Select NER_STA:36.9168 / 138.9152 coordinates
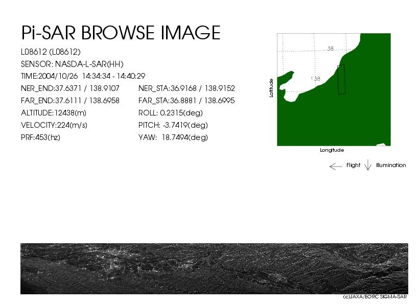This screenshot has height=304, width=420. pyautogui.click(x=186, y=88)
